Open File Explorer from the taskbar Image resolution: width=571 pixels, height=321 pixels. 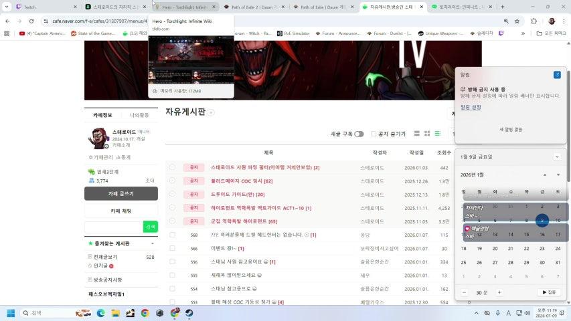[x=115, y=313]
